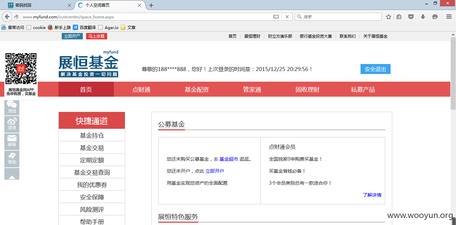Screen dimensions: 456x225
Task: Click the 快捷通道 header
Action: tap(92, 121)
